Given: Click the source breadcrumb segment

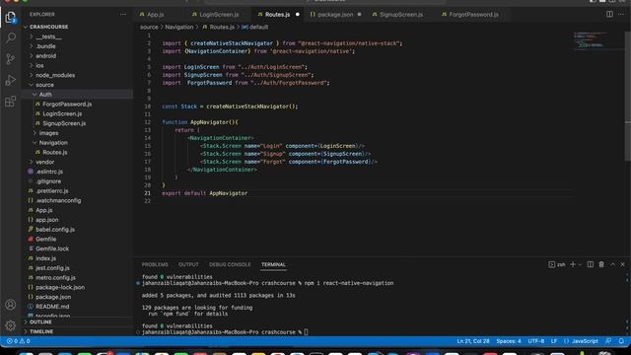Looking at the screenshot, I should [x=149, y=27].
